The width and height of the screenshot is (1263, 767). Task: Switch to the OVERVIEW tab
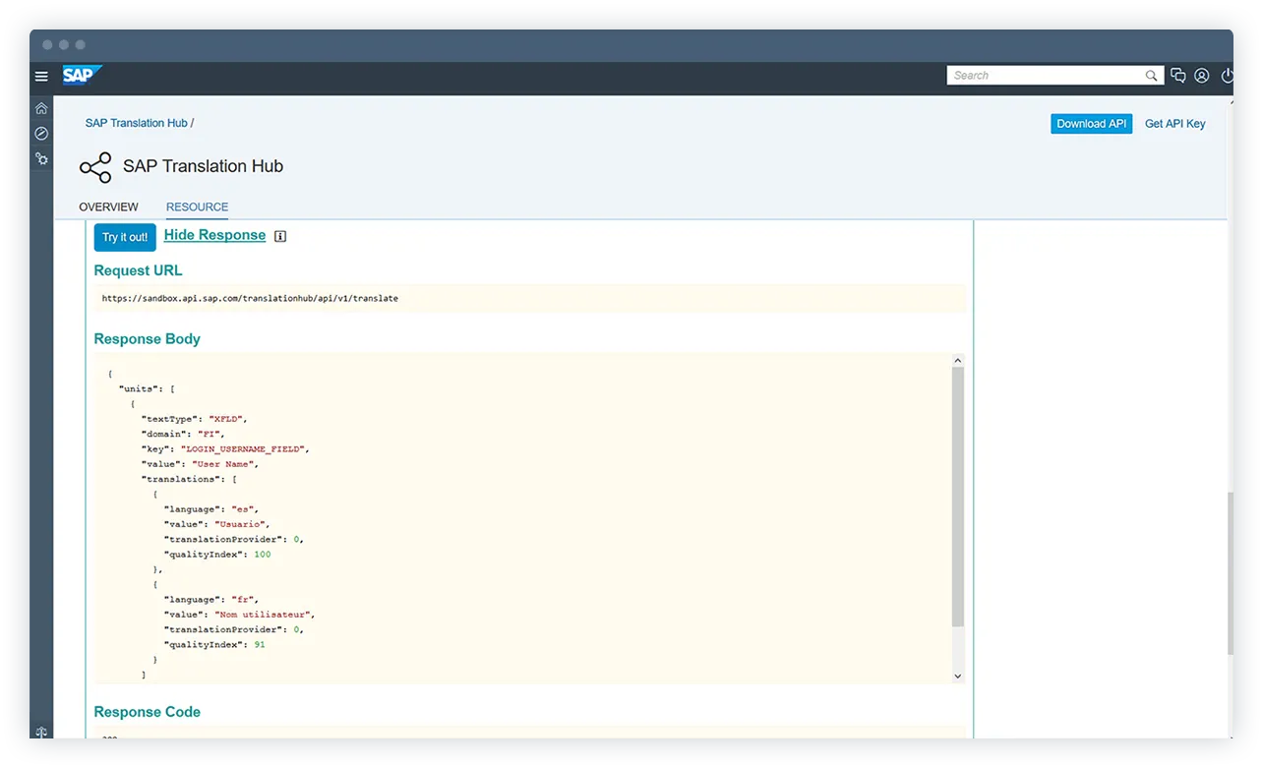(x=108, y=207)
